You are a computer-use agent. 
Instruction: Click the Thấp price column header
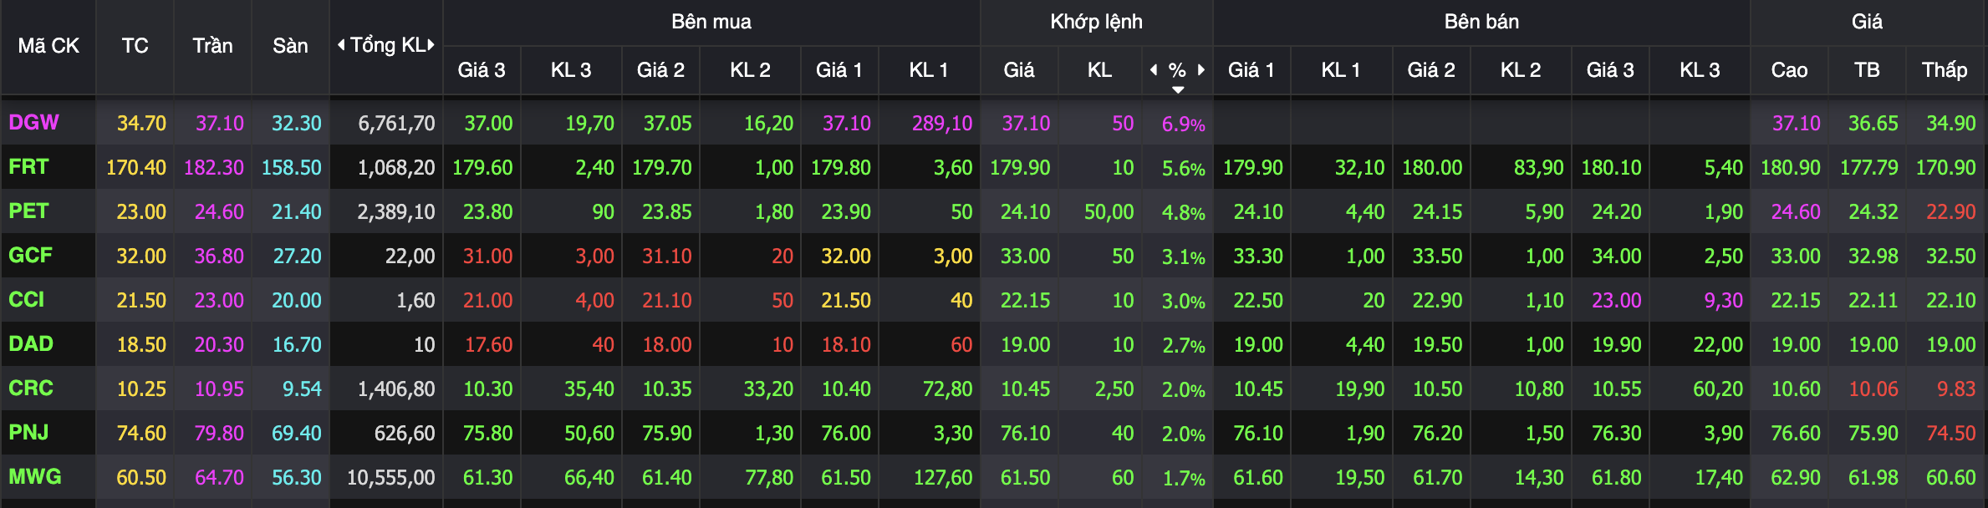(1945, 70)
